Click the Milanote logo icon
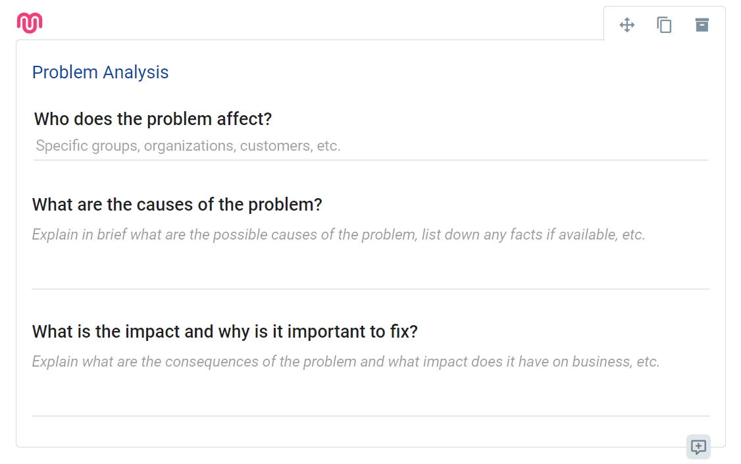This screenshot has width=741, height=464. point(30,22)
